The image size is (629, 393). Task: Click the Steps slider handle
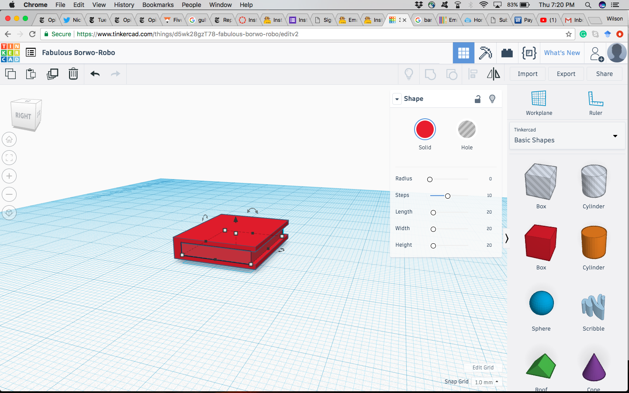(448, 196)
